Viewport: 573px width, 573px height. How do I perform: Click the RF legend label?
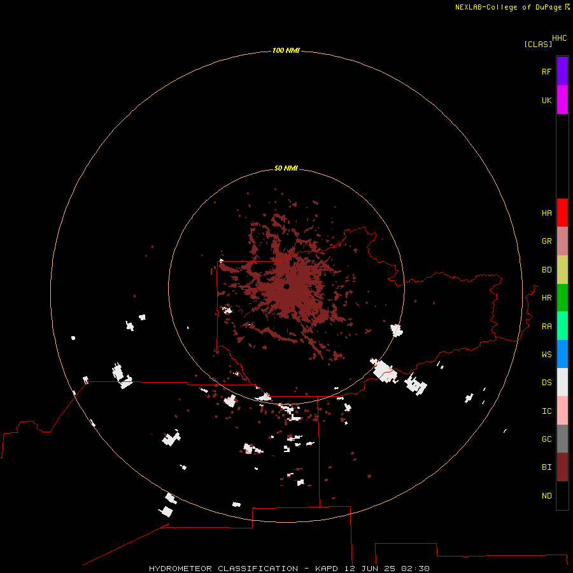[546, 71]
